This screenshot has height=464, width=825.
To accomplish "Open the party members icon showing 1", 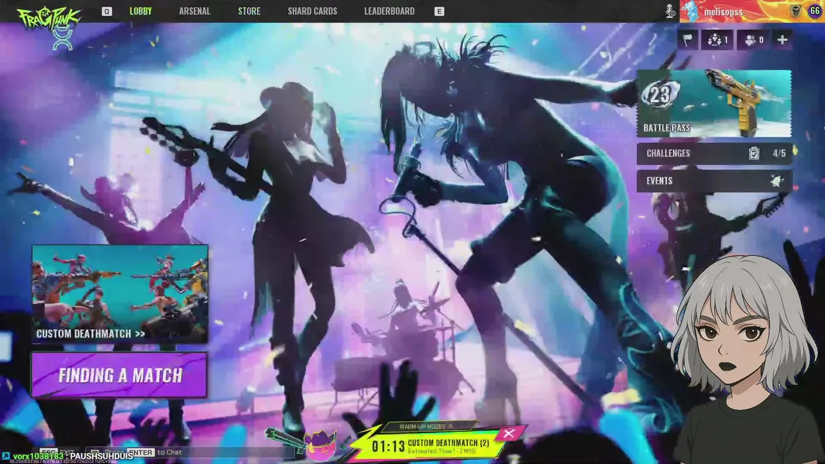I will tap(717, 40).
